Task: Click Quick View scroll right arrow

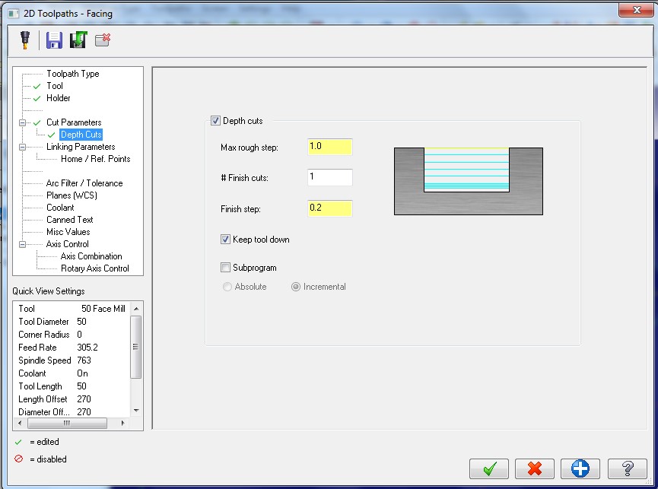Action: coord(122,423)
